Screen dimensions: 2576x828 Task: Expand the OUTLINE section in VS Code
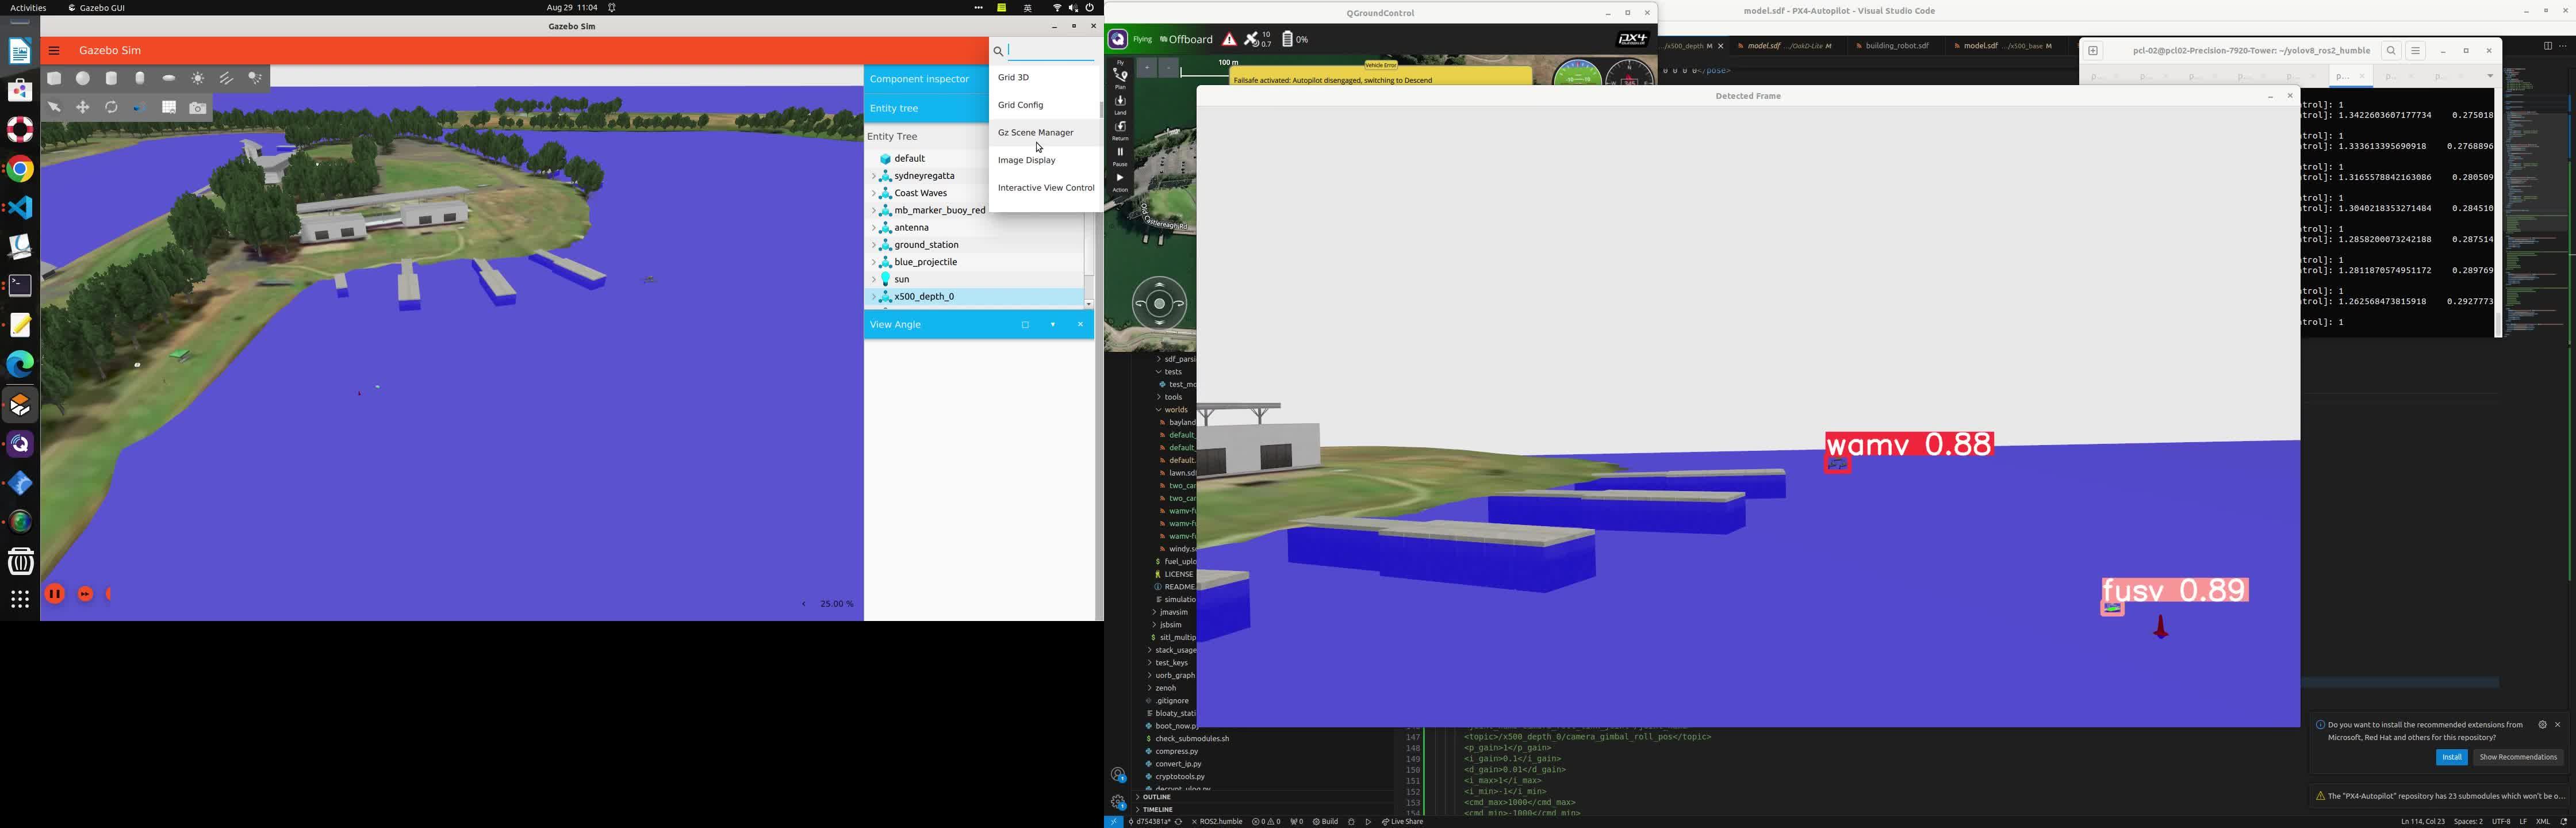pyautogui.click(x=1157, y=797)
